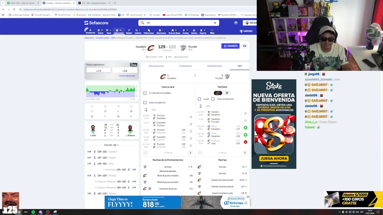
Task: Open the WhatsApp bookmark
Action: pyautogui.click(x=192, y=15)
